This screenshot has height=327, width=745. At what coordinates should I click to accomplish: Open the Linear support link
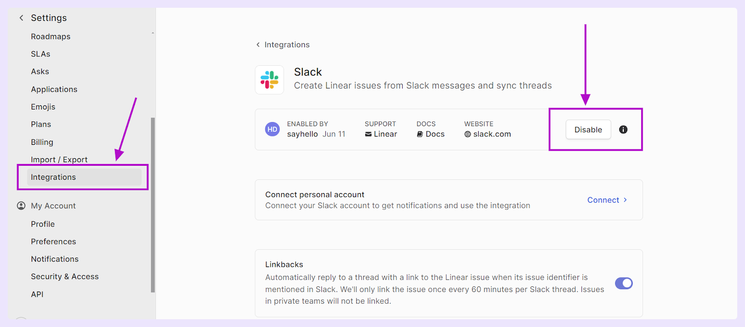[x=381, y=134]
